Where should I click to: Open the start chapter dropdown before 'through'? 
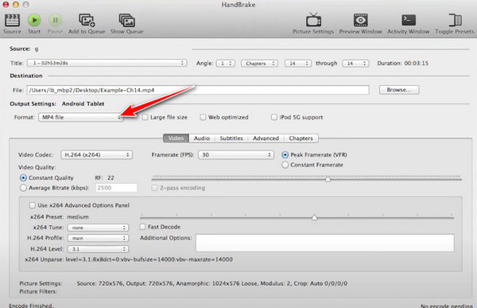(x=298, y=64)
